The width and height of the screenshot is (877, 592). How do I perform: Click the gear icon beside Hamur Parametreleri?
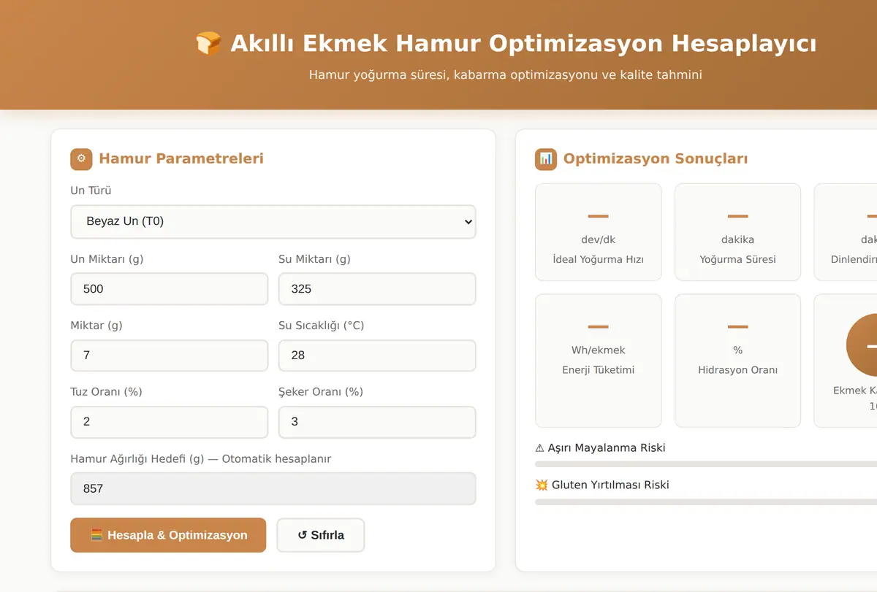(x=81, y=159)
